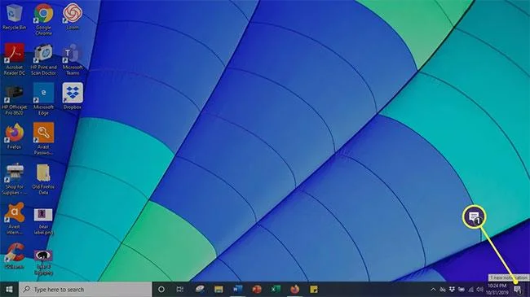
Task: Launch HP Print and Scan Doctor
Action: [x=43, y=59]
